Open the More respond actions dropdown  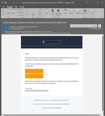click(27, 14)
